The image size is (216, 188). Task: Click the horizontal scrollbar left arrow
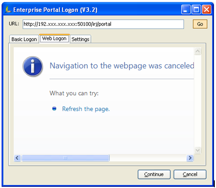pyautogui.click(x=17, y=158)
